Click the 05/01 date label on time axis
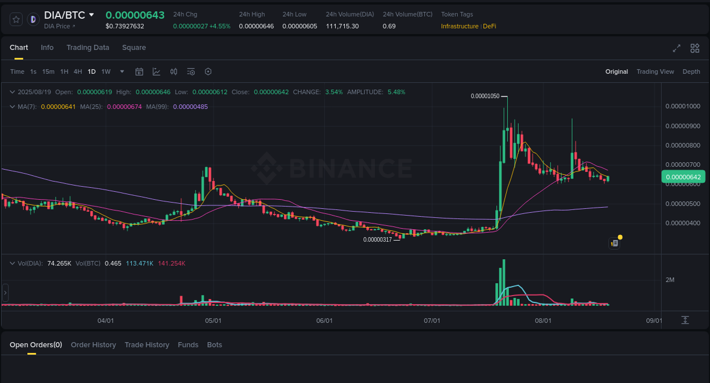The image size is (710, 383). [213, 321]
